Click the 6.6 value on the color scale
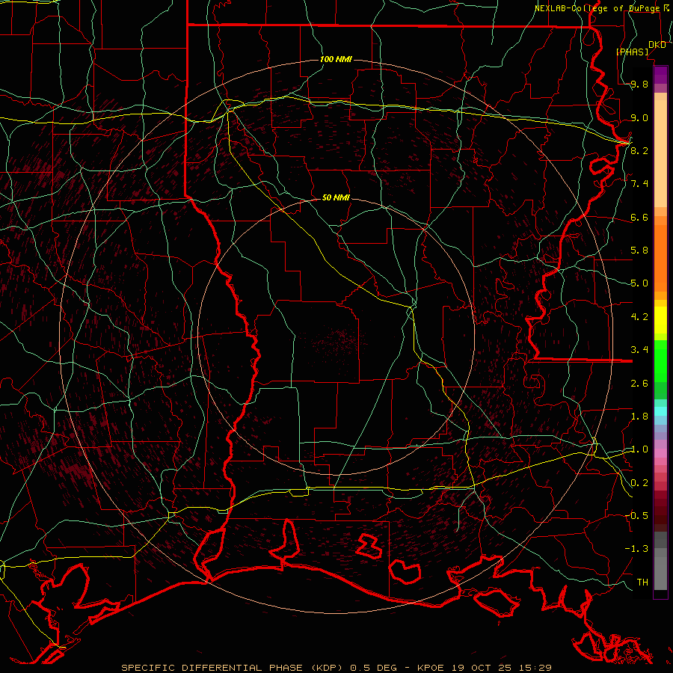This screenshot has width=673, height=673. tap(639, 217)
